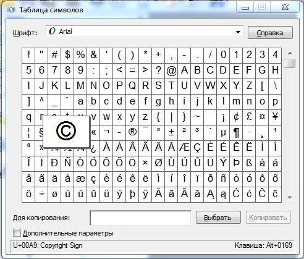The width and height of the screenshot is (304, 259).
Task: Select the Æ ligature capital character
Action: pos(184,148)
